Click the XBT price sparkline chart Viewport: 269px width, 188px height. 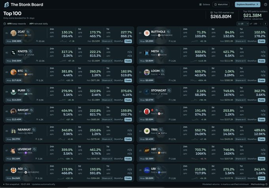coord(195,159)
